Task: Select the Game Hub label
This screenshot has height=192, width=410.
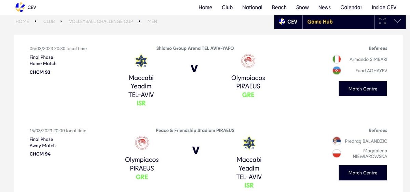Action: (320, 21)
